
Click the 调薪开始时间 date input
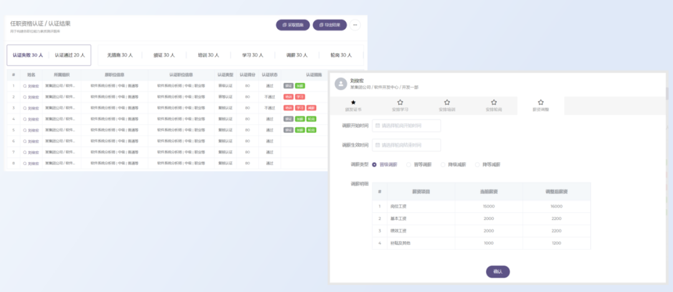(x=406, y=126)
